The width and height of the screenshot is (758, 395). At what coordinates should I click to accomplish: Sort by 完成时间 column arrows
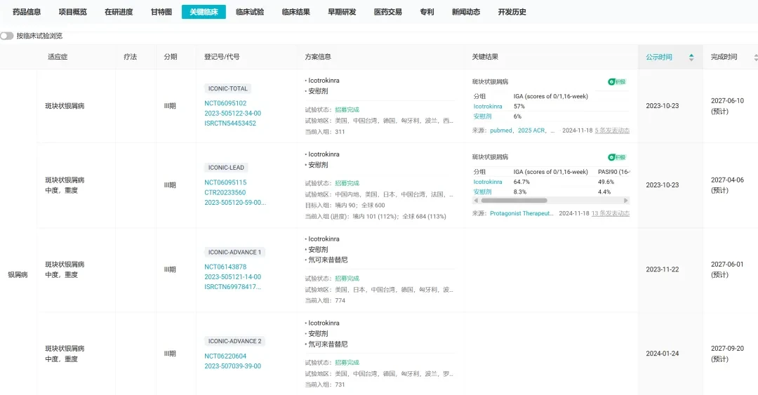coord(756,57)
